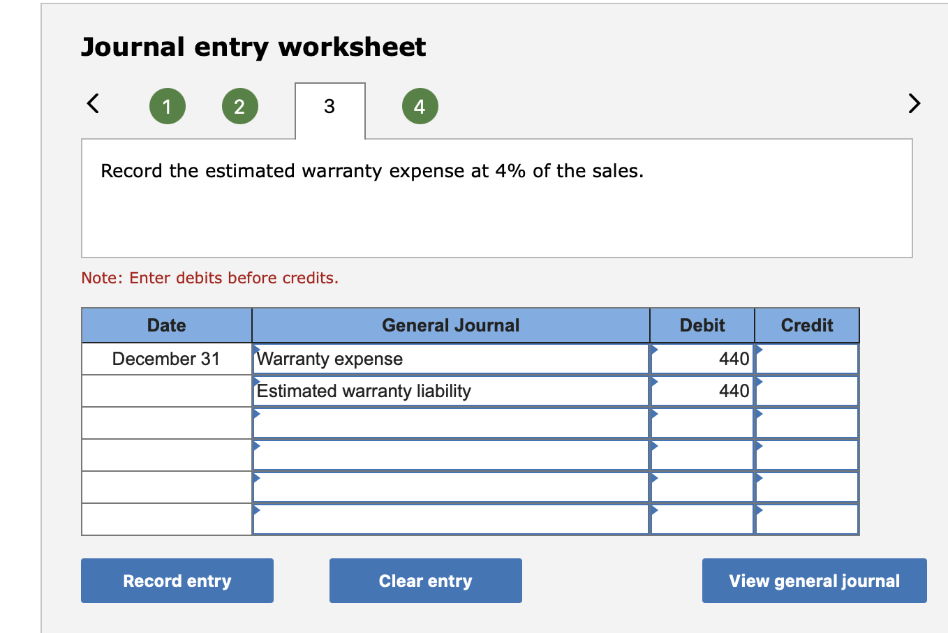Click the General Journal column header

451,325
